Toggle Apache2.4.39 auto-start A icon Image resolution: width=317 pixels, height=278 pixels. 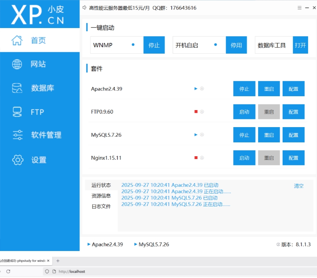(x=202, y=88)
